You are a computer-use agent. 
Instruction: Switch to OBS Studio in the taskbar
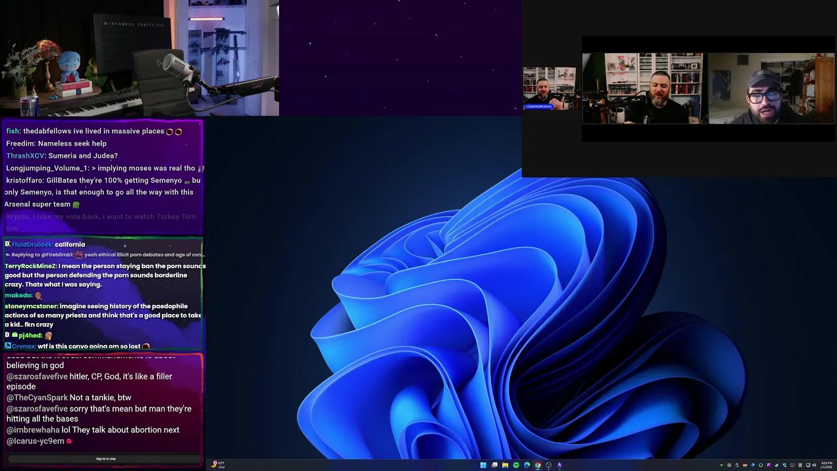pos(549,465)
